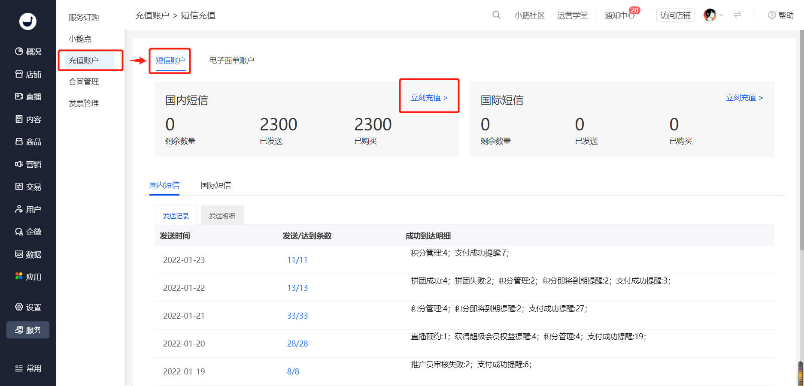Open 应用 apps section

[28, 277]
